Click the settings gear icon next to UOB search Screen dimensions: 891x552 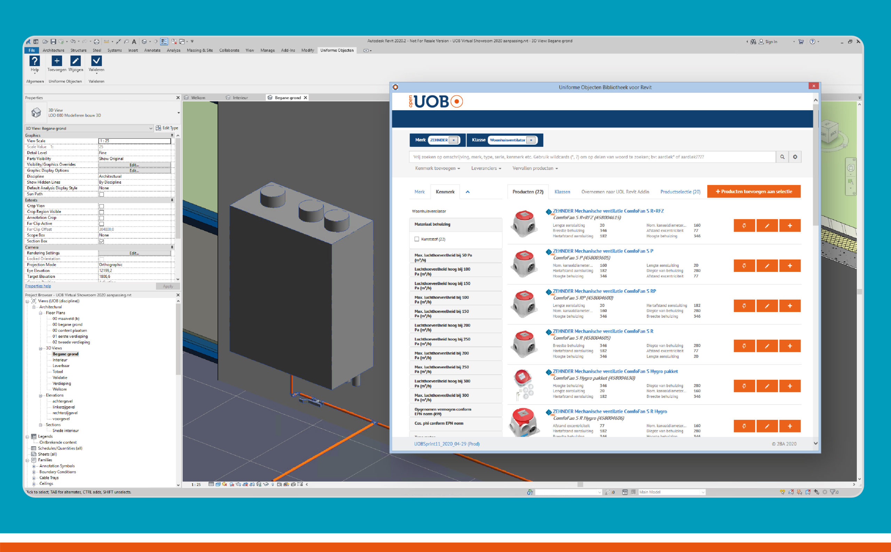795,157
